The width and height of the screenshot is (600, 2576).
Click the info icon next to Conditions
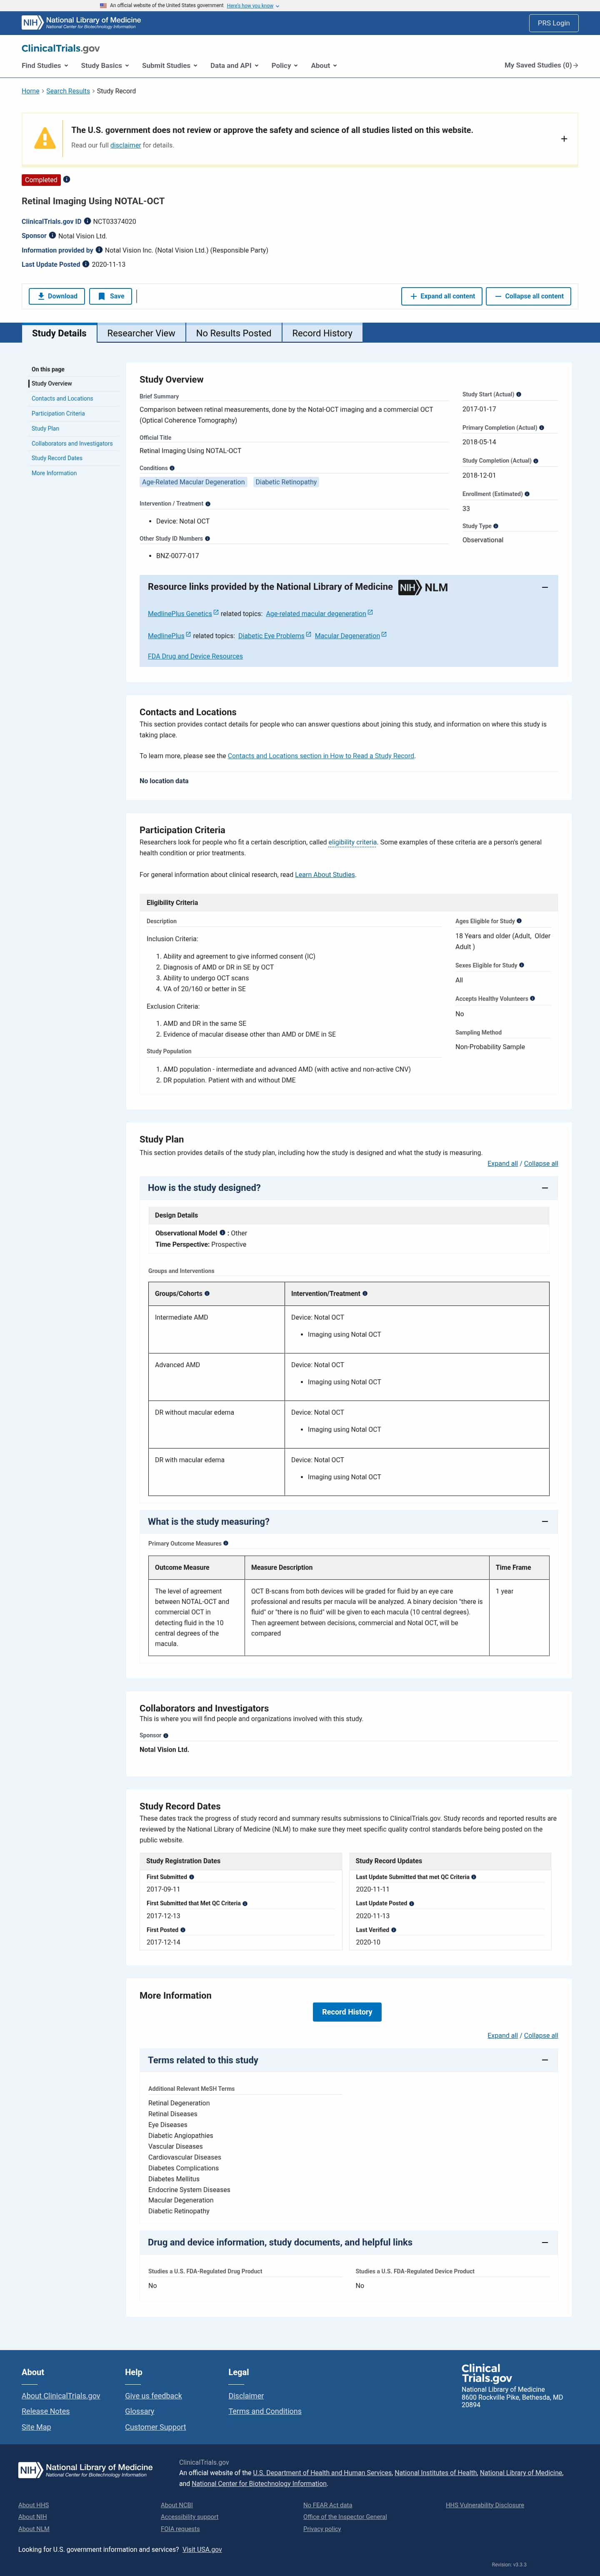pyautogui.click(x=172, y=468)
